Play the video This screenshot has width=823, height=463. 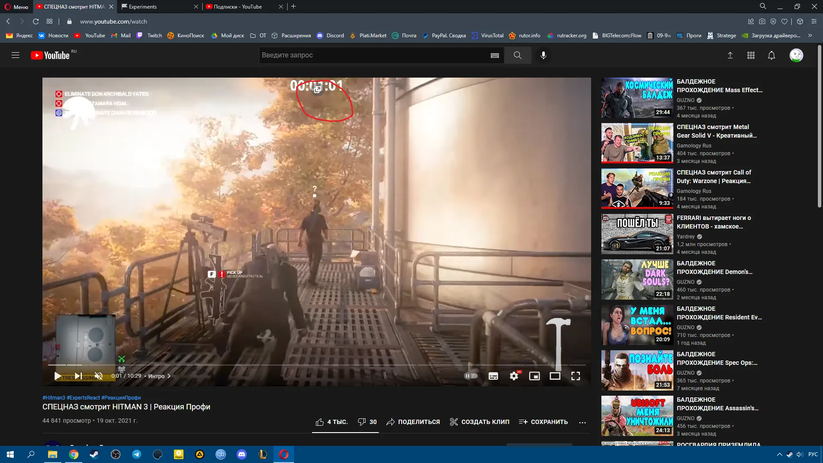[57, 376]
